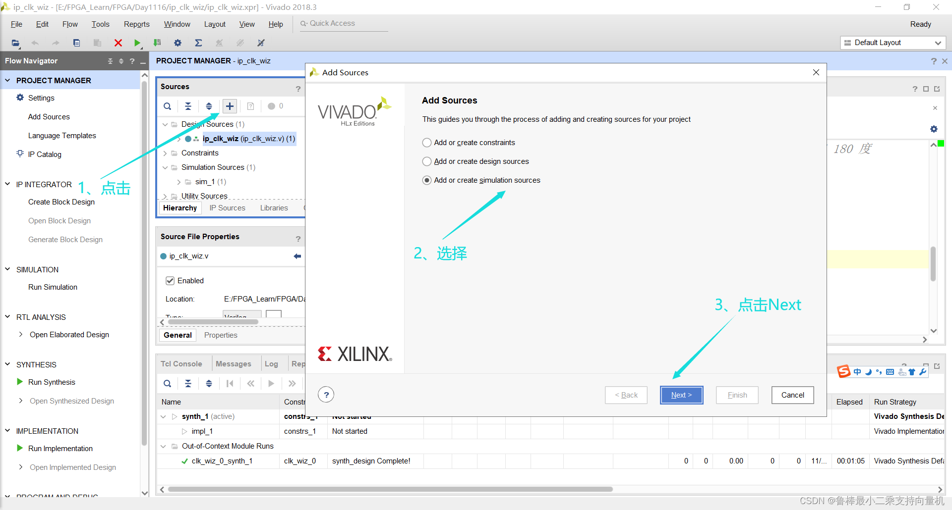
Task: Open project folder icon in main toolbar
Action: pos(16,43)
